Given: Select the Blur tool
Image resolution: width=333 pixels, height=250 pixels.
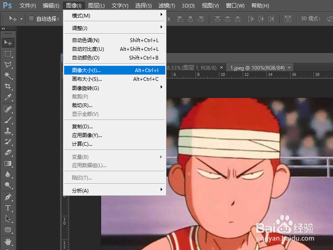Looking at the screenshot, I should pyautogui.click(x=8, y=174).
